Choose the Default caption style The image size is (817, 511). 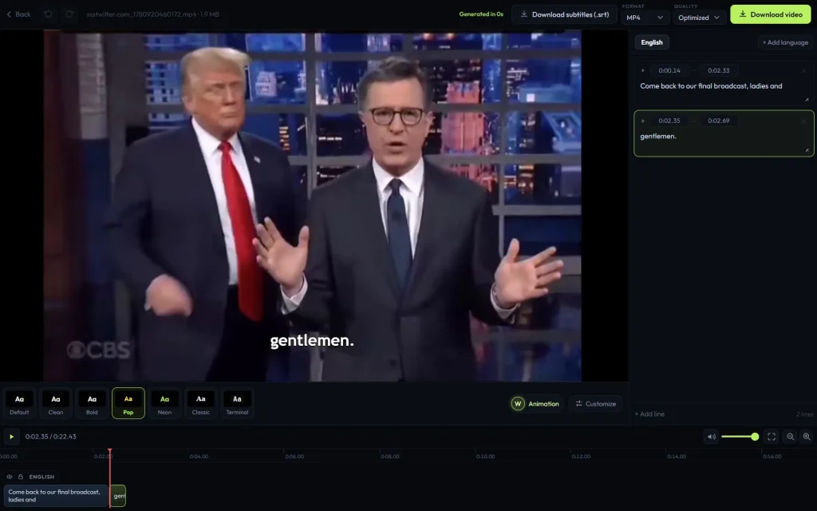pyautogui.click(x=19, y=403)
